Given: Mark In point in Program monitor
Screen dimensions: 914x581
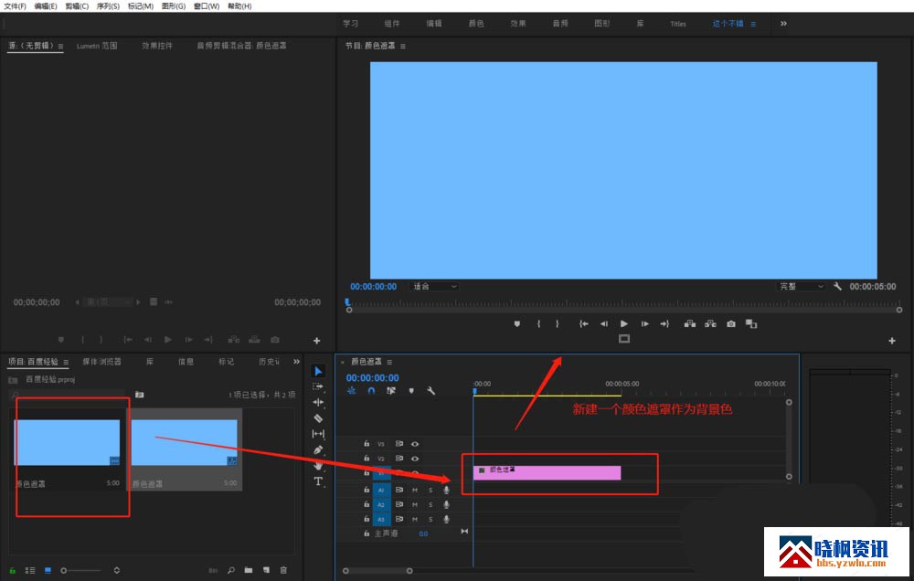Looking at the screenshot, I should 538,324.
